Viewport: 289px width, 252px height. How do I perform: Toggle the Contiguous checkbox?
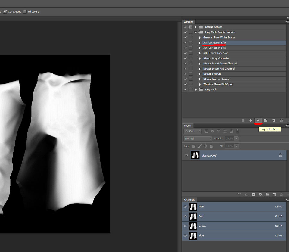click(5, 11)
